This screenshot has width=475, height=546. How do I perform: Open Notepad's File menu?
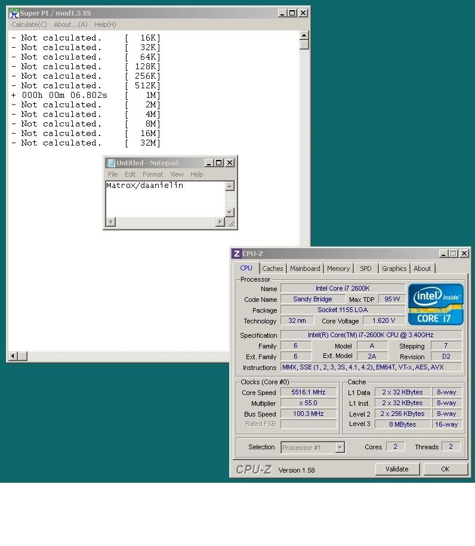tap(113, 174)
